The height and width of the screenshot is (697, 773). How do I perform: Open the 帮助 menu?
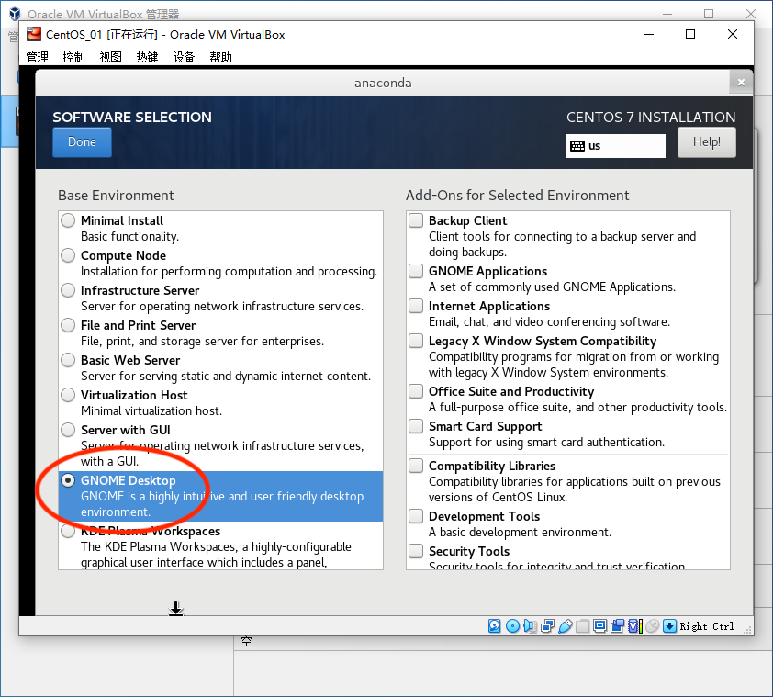point(220,57)
